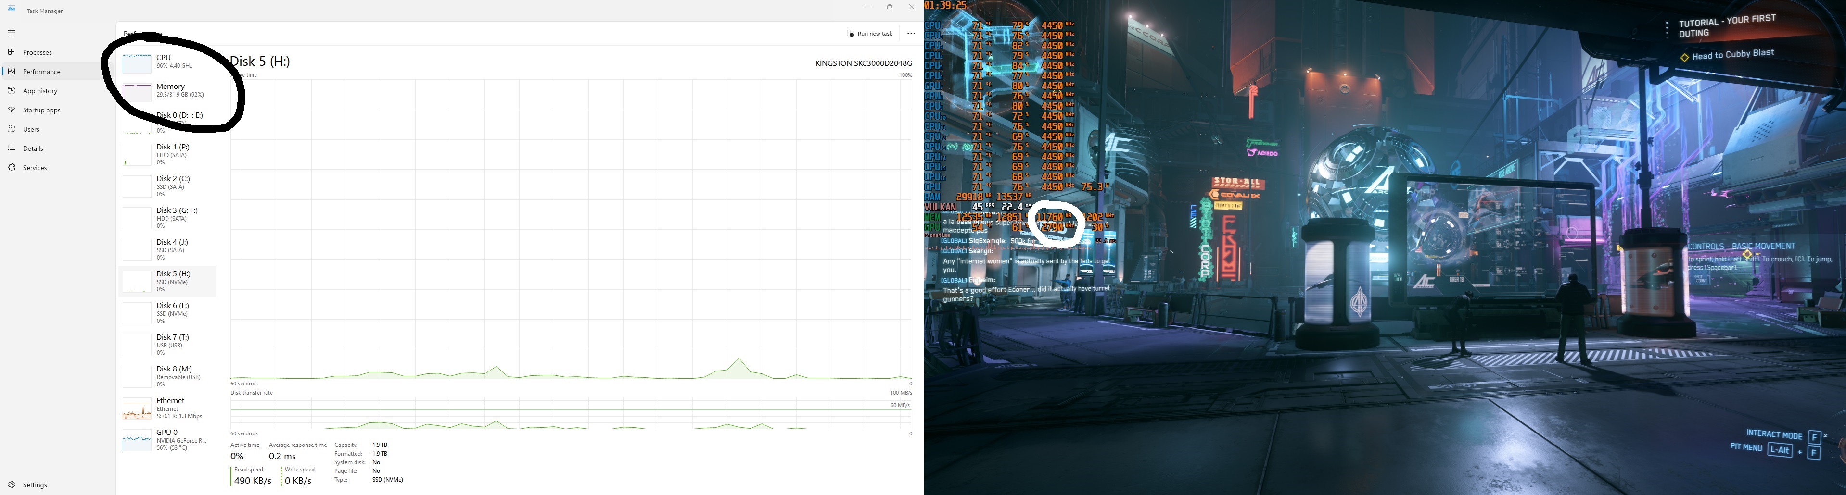Click the Performance page icon in the sidebar
Viewport: 1846px width, 495px height.
[x=12, y=72]
